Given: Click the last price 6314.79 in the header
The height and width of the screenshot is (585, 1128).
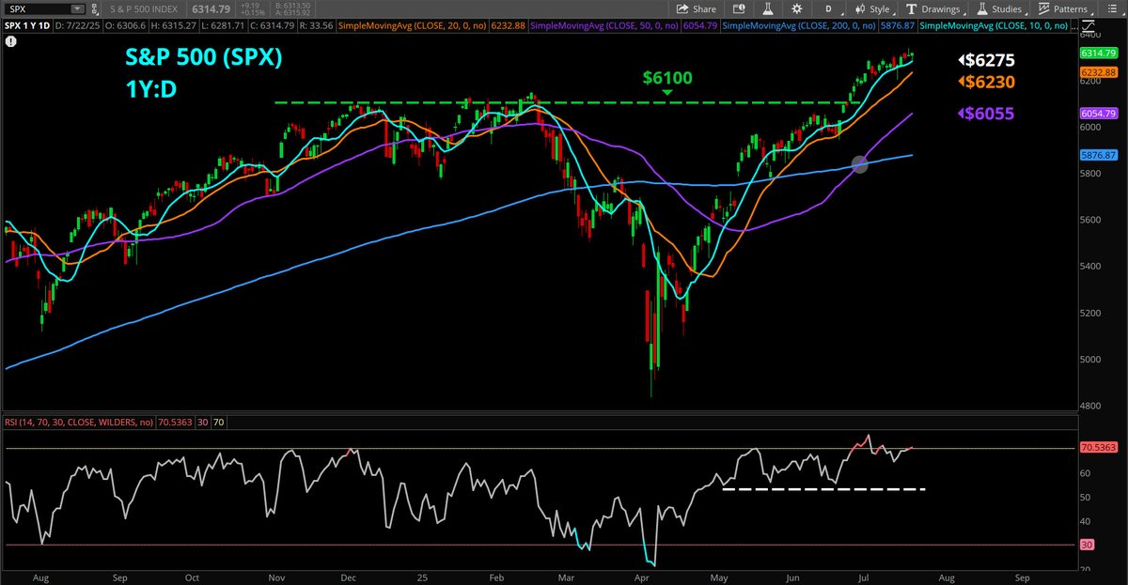Looking at the screenshot, I should coord(211,9).
